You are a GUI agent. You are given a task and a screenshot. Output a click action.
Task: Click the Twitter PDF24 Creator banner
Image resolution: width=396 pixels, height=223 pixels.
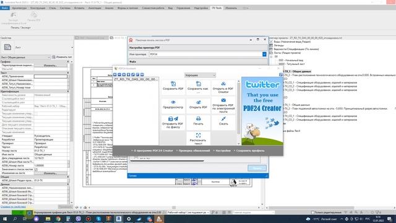[x=262, y=111]
